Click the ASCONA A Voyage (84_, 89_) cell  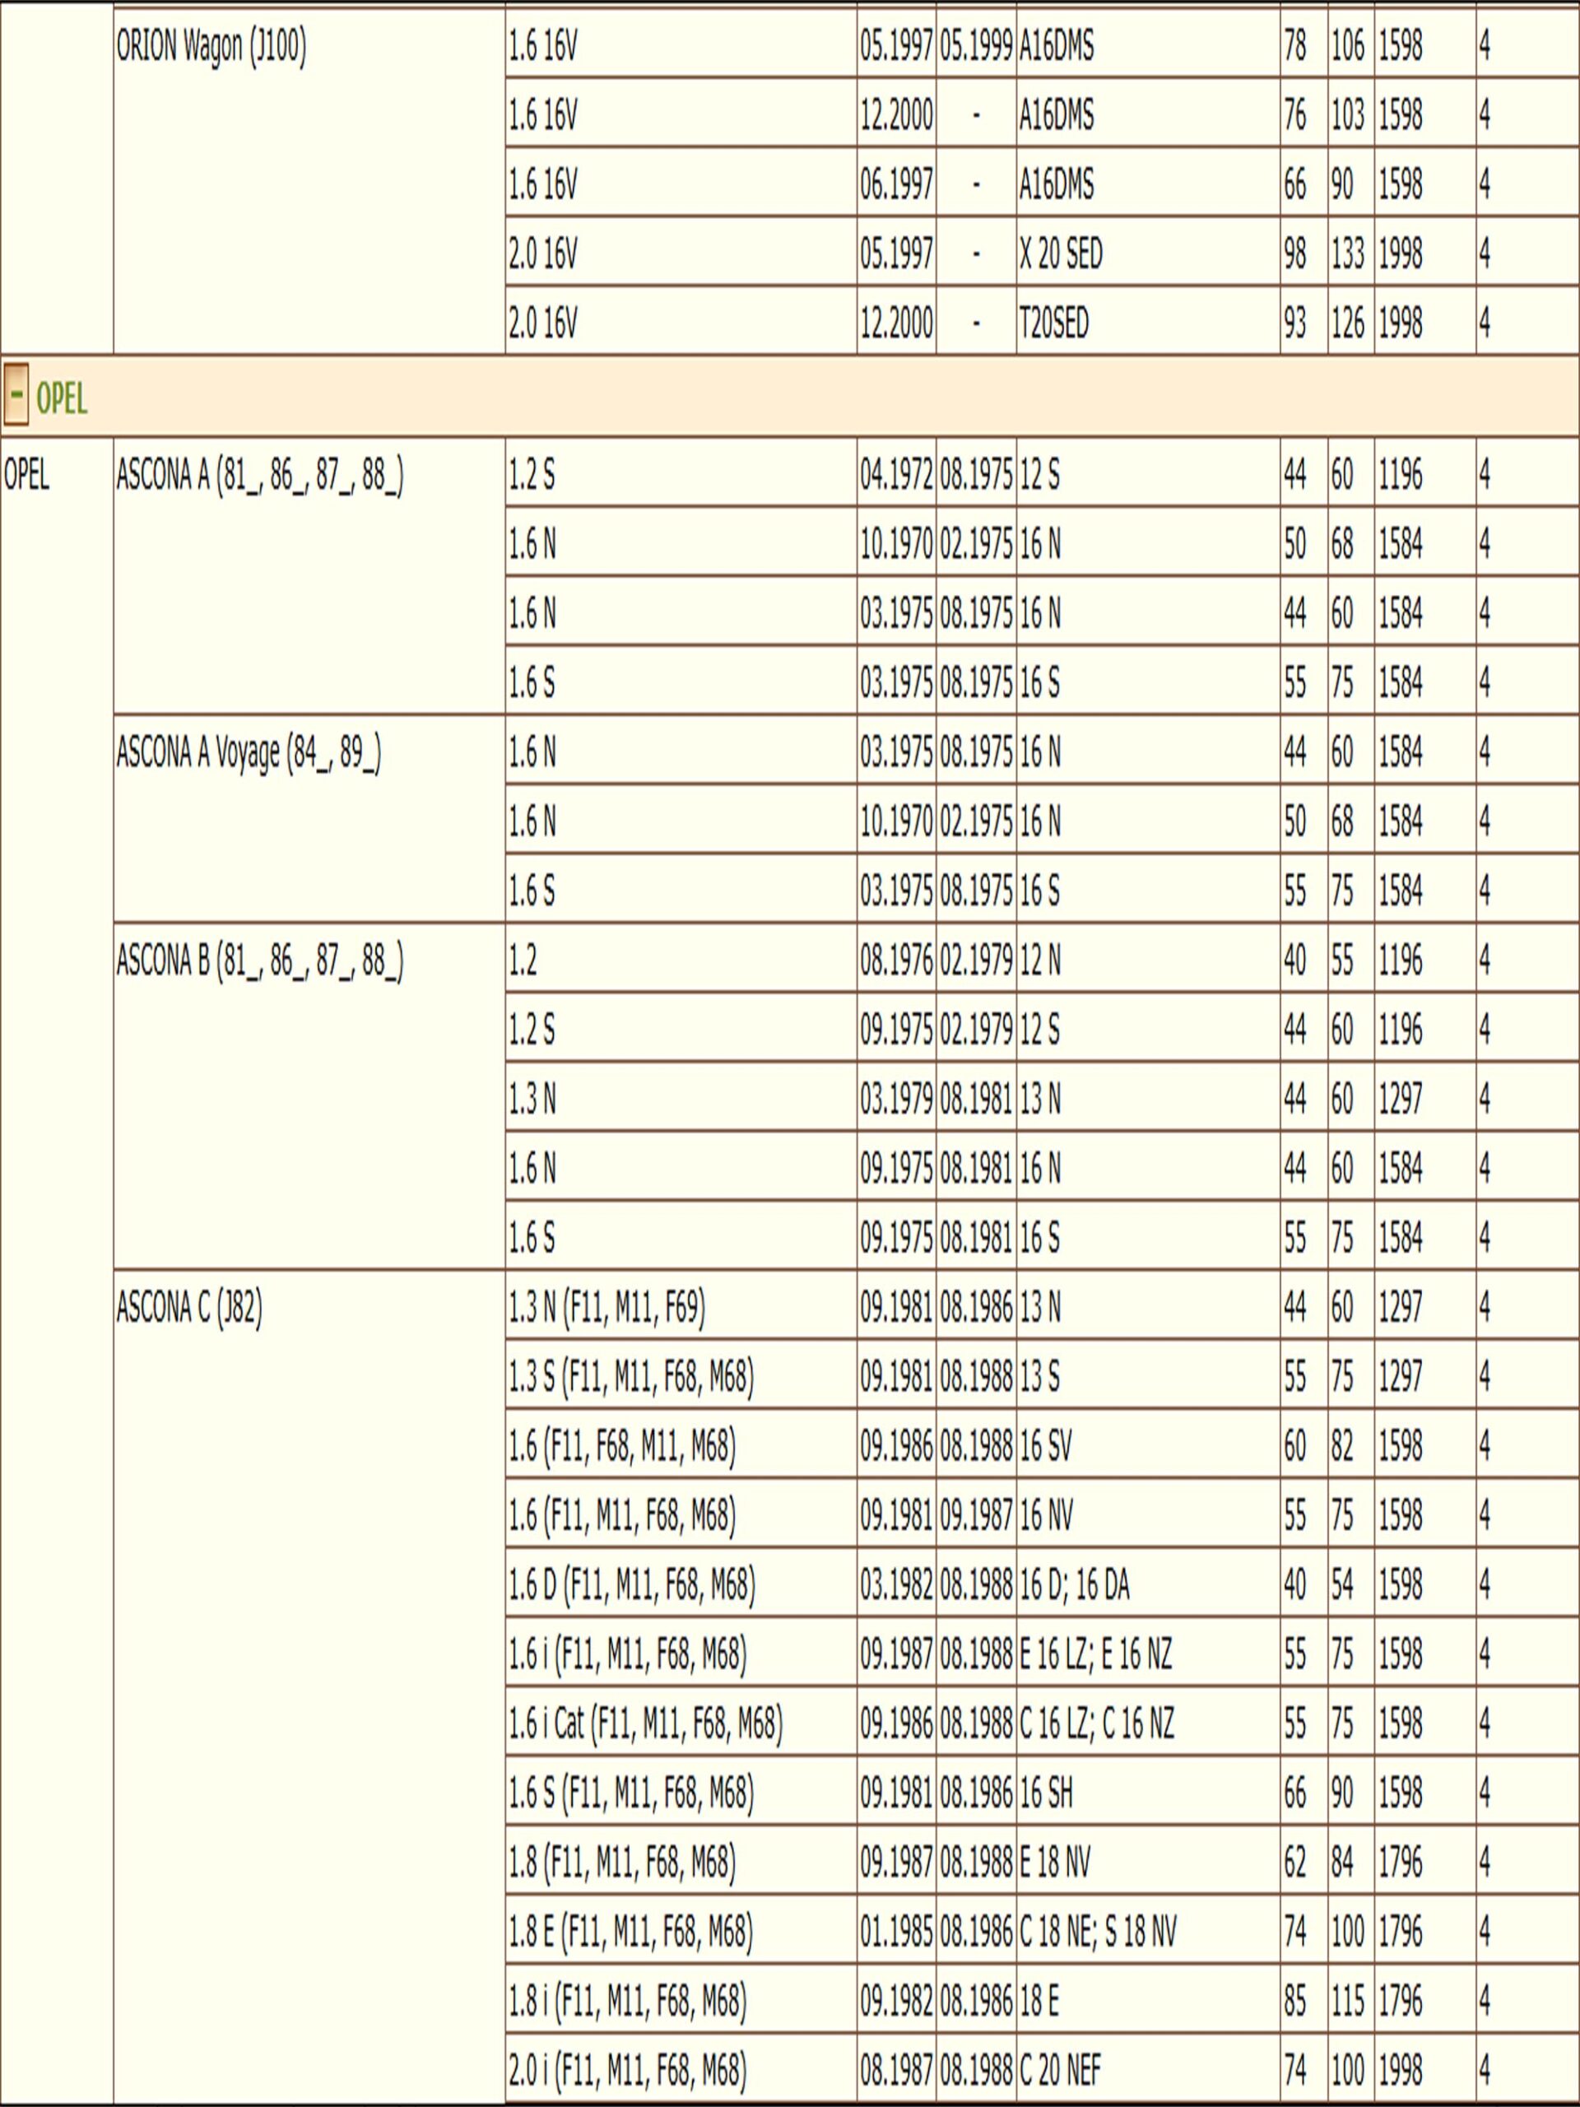pyautogui.click(x=249, y=752)
